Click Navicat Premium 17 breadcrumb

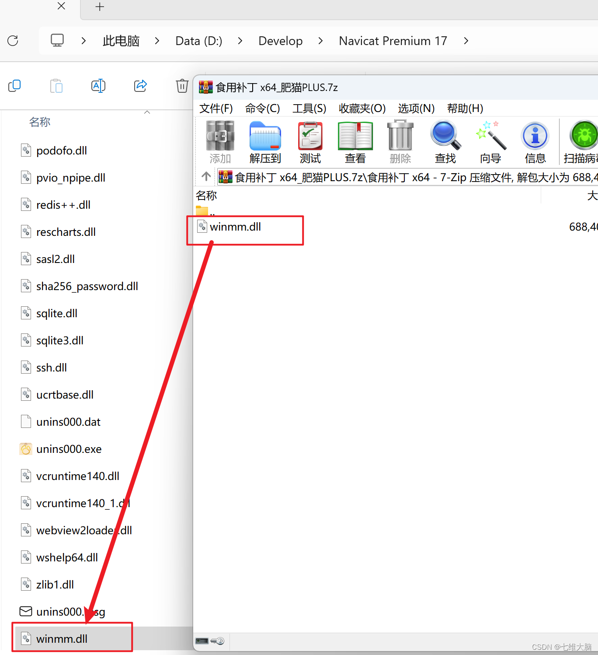click(393, 41)
